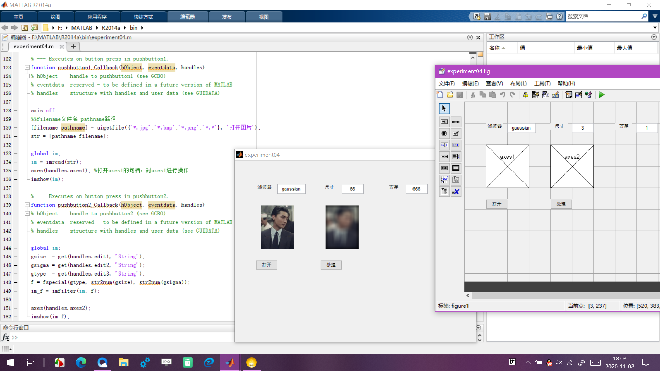Select the Axes component tool
Image resolution: width=660 pixels, height=371 pixels.
[444, 180]
